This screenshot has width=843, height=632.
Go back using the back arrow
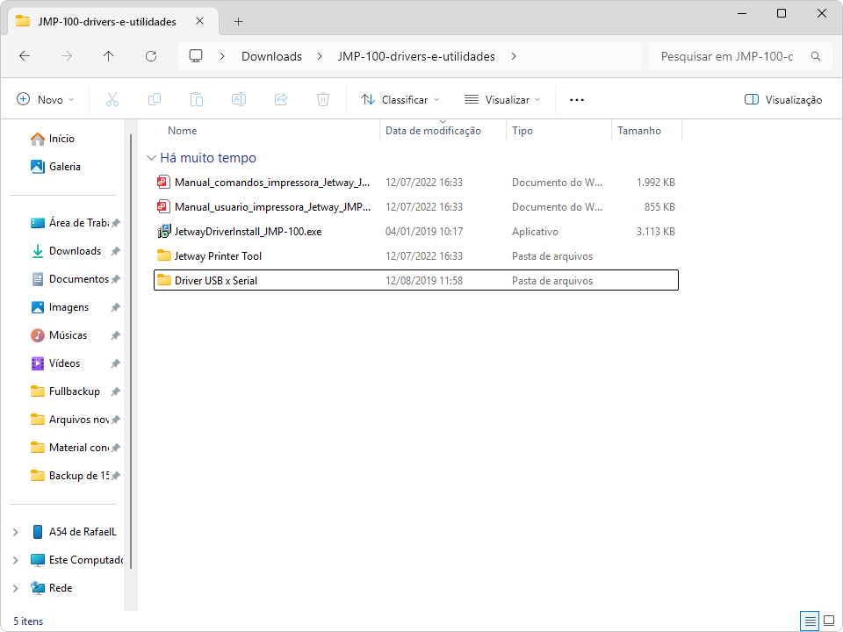[x=25, y=56]
